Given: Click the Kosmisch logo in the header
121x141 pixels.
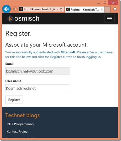Looking at the screenshot, I should coord(23,18).
